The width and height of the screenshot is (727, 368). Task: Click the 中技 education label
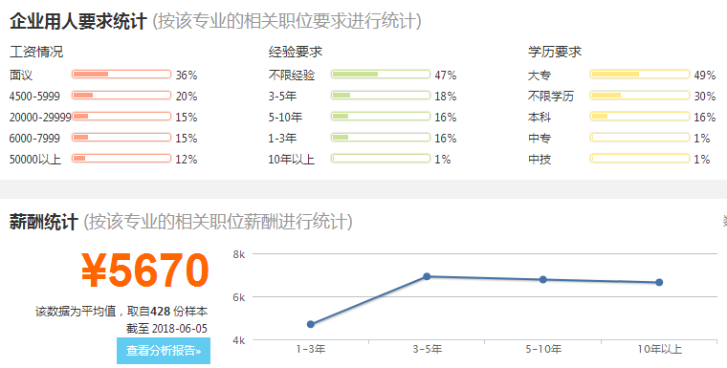540,159
